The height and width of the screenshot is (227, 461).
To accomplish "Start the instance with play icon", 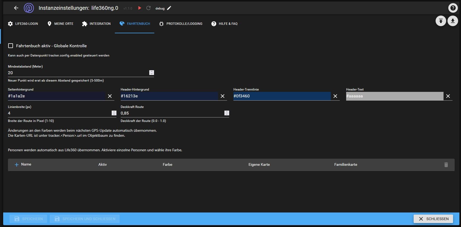I will click(140, 8).
